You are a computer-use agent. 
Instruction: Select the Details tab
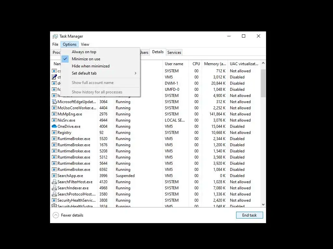pos(158,52)
